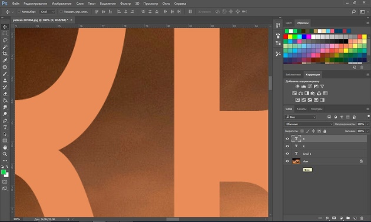The height and width of the screenshot is (222, 371).
Task: Select the Dodge tool
Action: click(5, 114)
